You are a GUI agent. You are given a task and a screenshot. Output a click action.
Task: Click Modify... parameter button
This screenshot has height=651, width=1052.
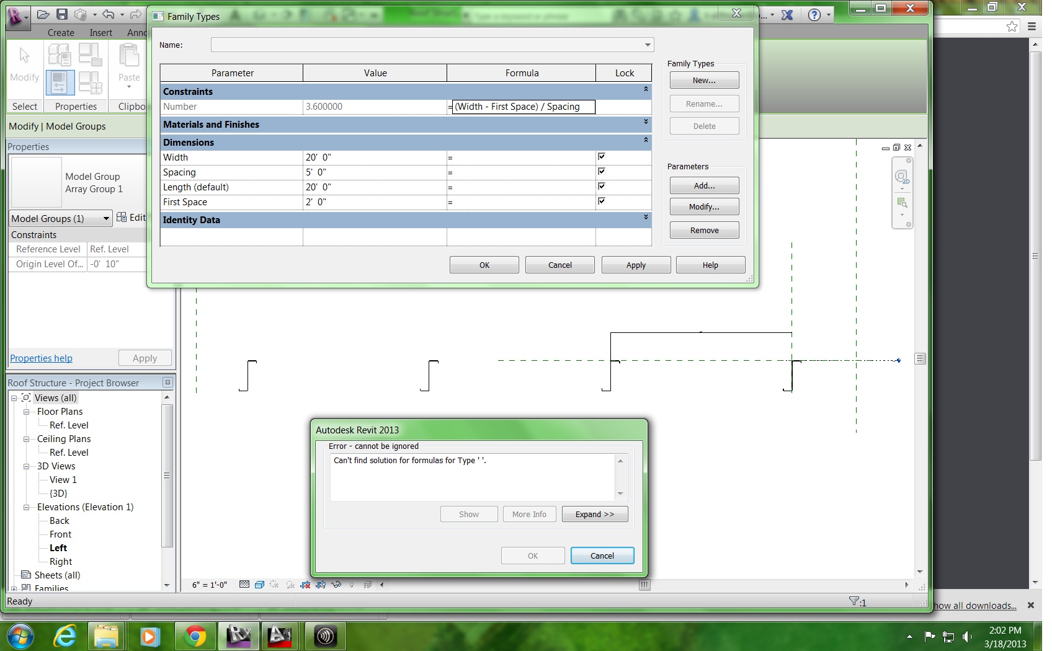coord(704,206)
